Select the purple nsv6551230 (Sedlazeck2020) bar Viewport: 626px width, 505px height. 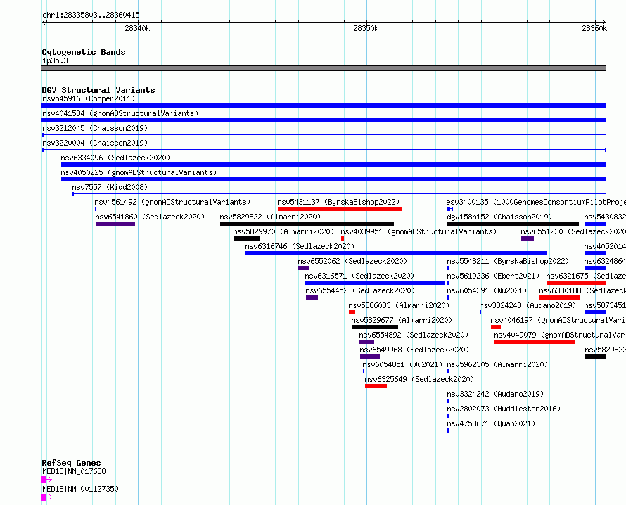pyautogui.click(x=528, y=238)
